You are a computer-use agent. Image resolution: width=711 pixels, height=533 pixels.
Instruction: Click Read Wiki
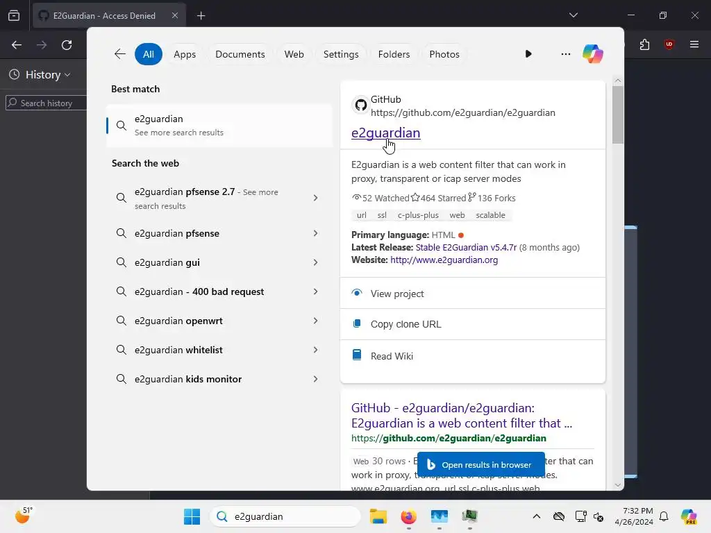coord(472,356)
